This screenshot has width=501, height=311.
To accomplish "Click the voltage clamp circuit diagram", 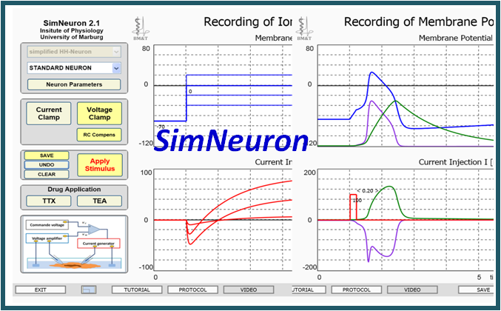I will (74, 244).
